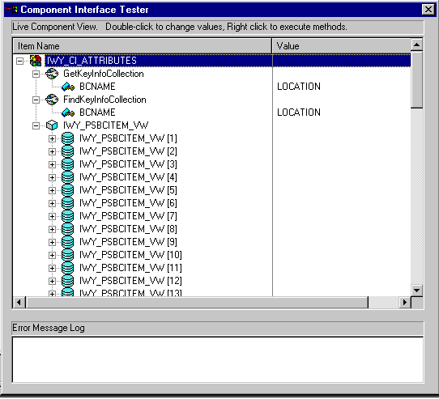The height and width of the screenshot is (399, 439).
Task: Click the database icon for IWY_PSBCITEM_VW [3]
Action: (x=67, y=164)
